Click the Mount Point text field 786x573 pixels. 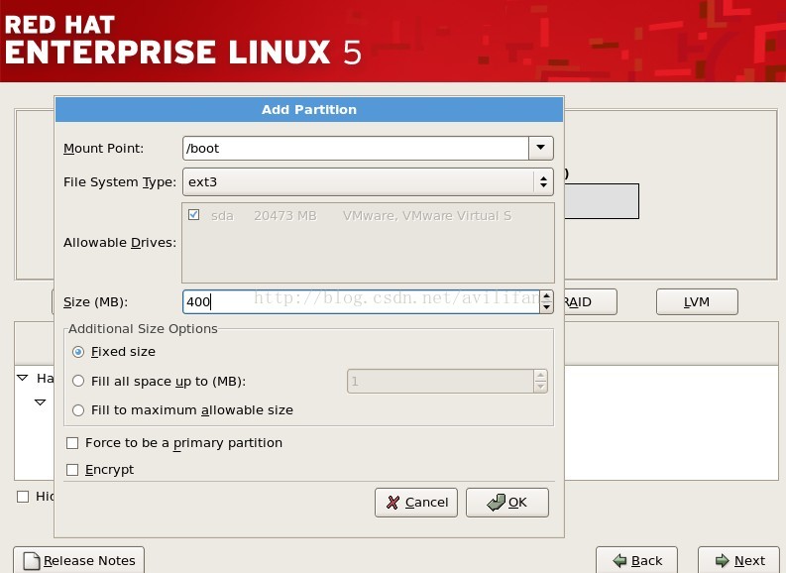[356, 148]
